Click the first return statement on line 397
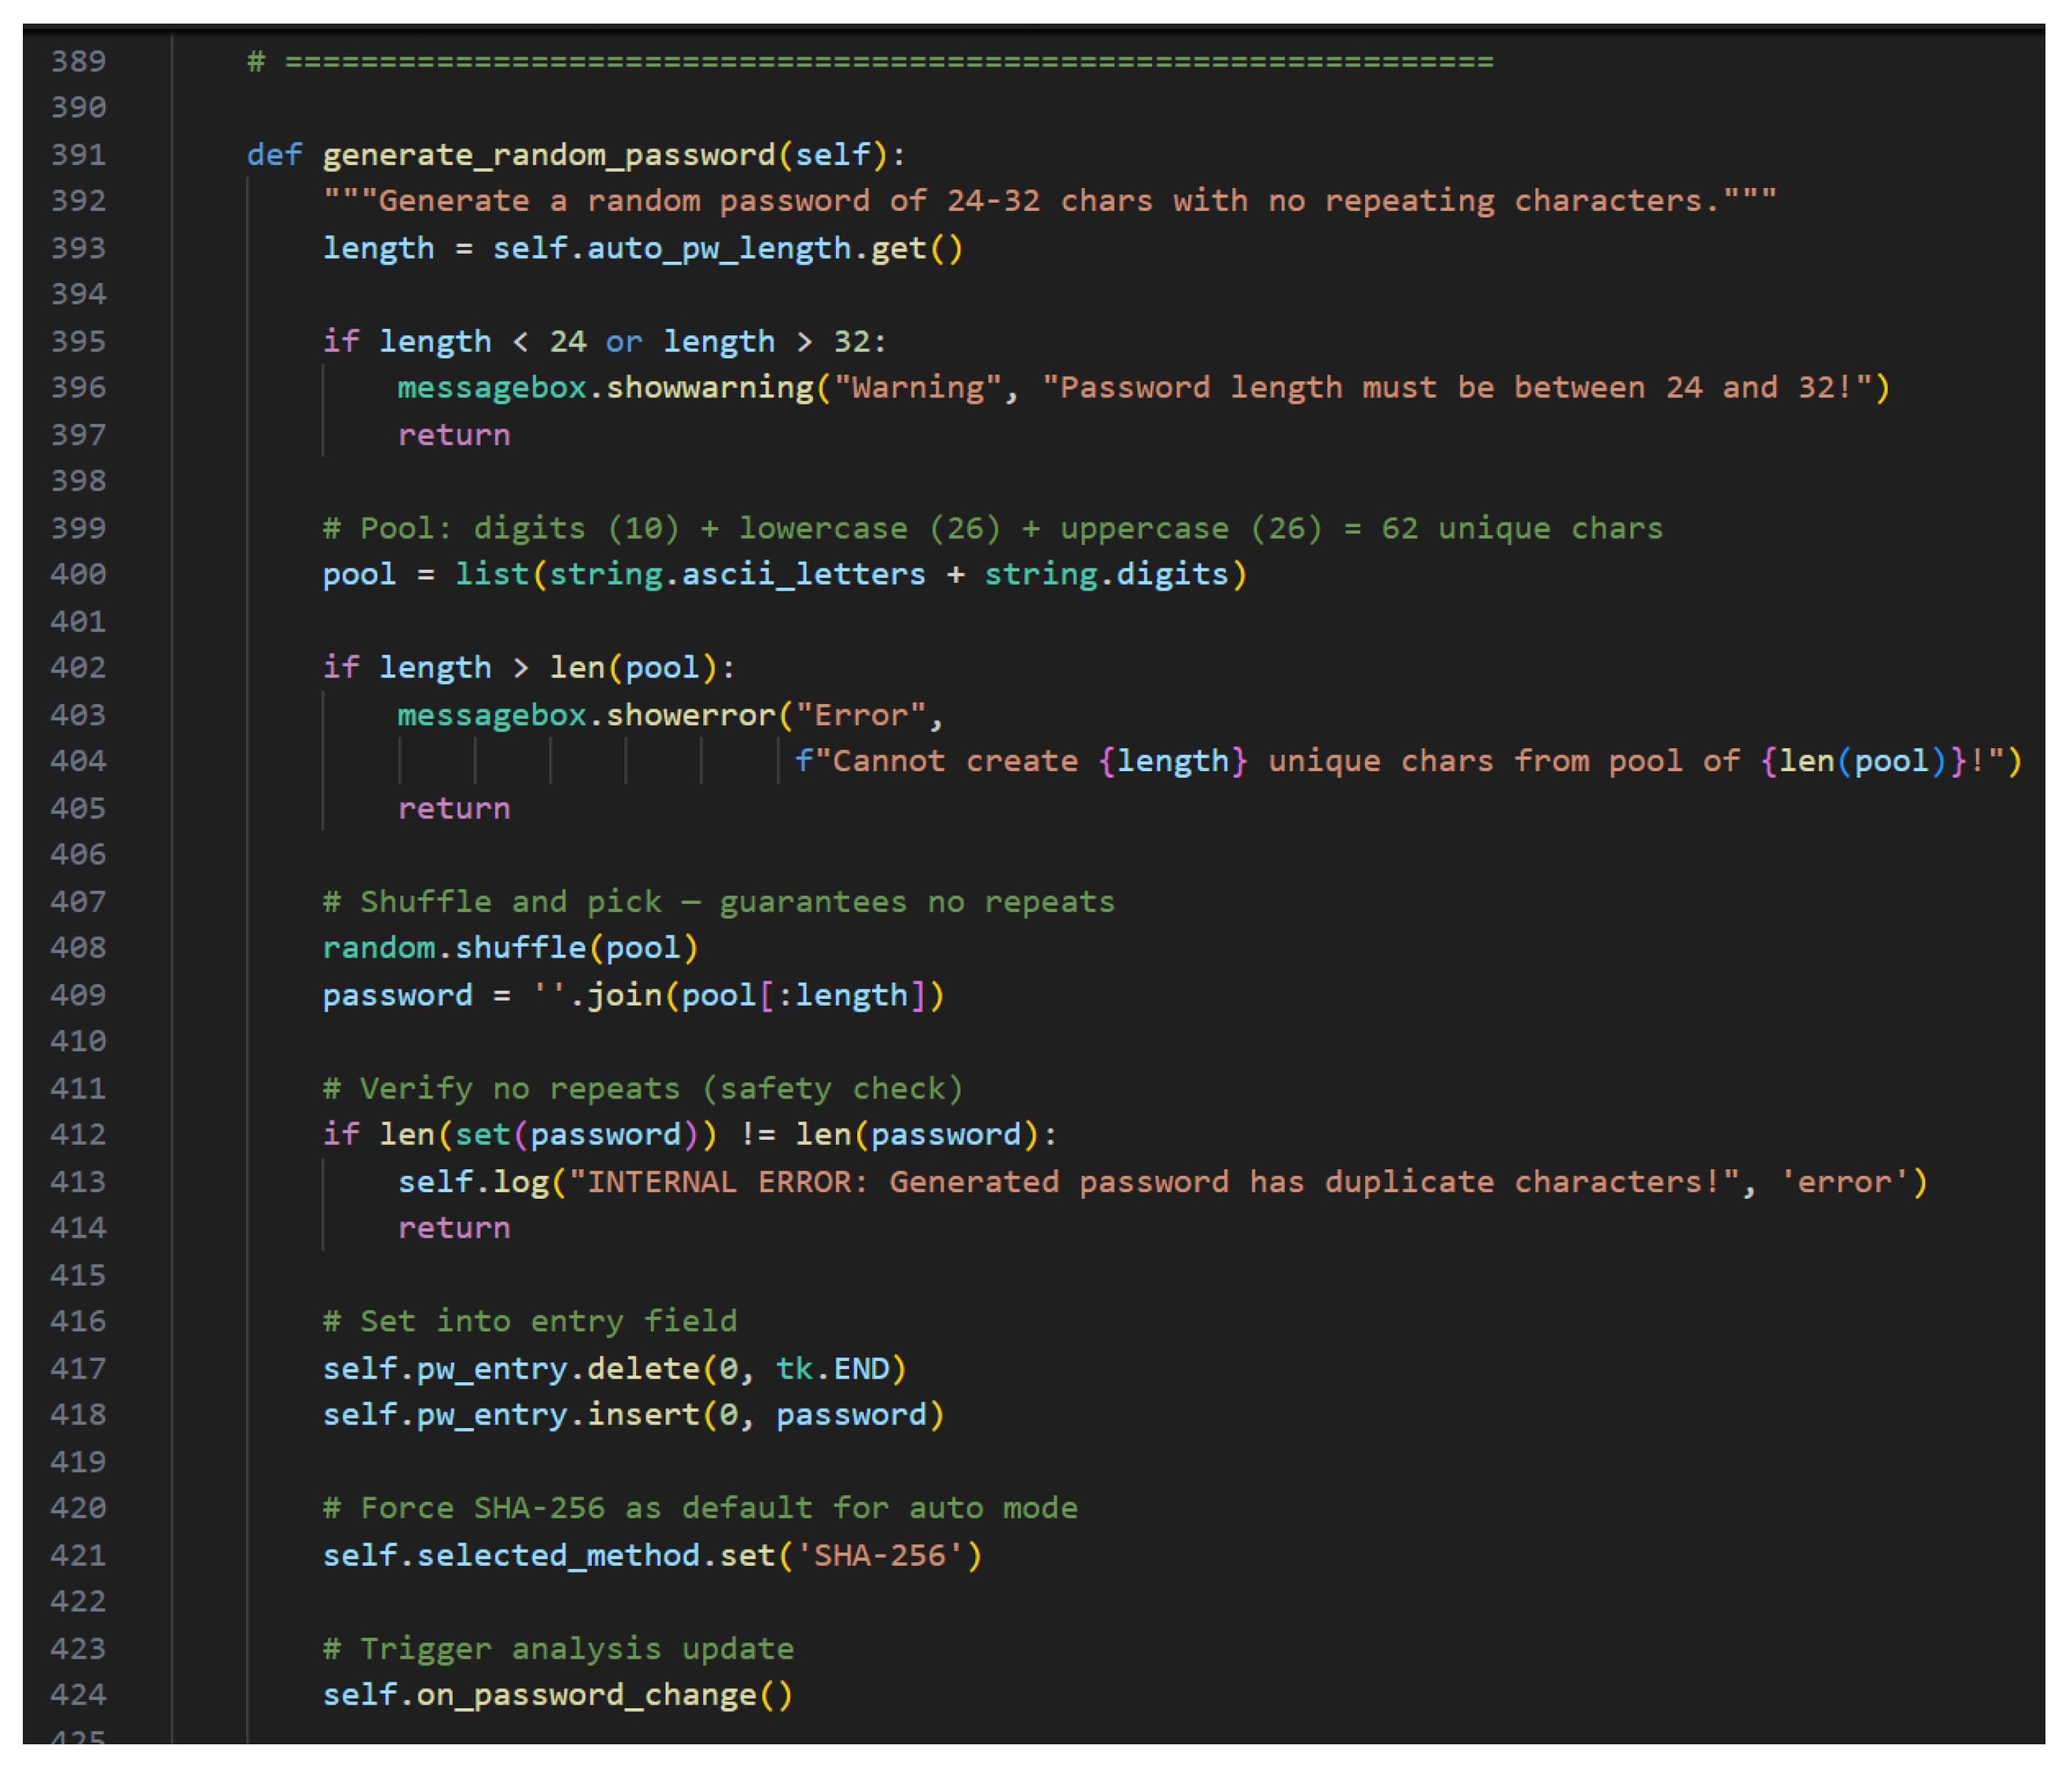This screenshot has height=1776, width=2072. pos(454,435)
